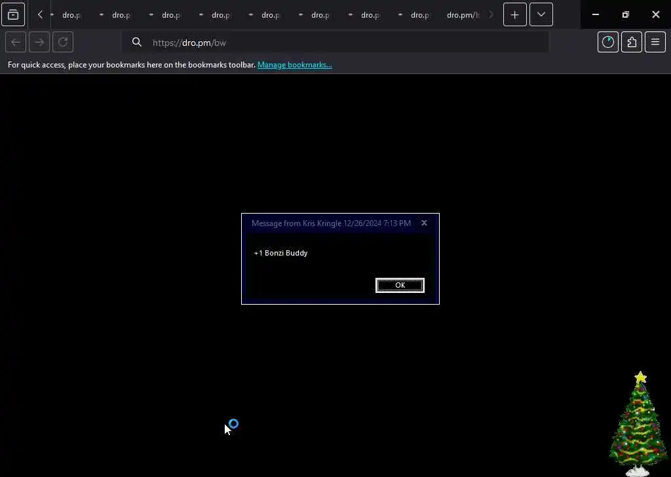This screenshot has height=477, width=671.
Task: Click the search magnifier in address bar
Action: pos(136,42)
